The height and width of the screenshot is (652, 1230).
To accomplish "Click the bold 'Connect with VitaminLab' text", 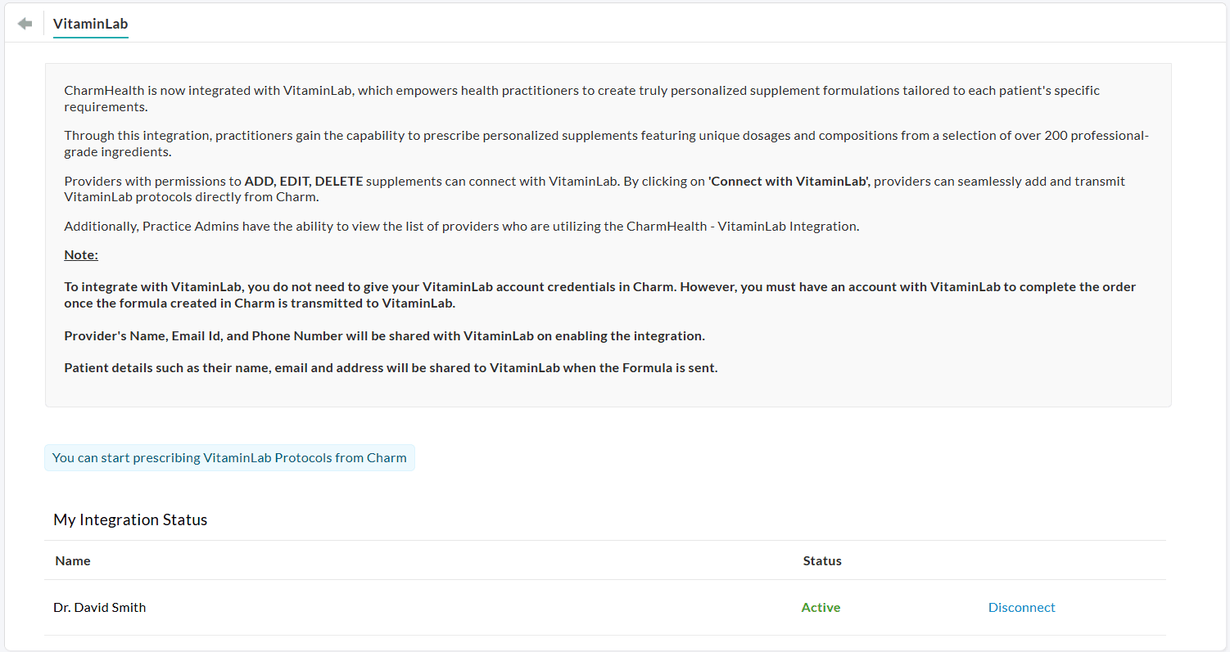I will [789, 181].
